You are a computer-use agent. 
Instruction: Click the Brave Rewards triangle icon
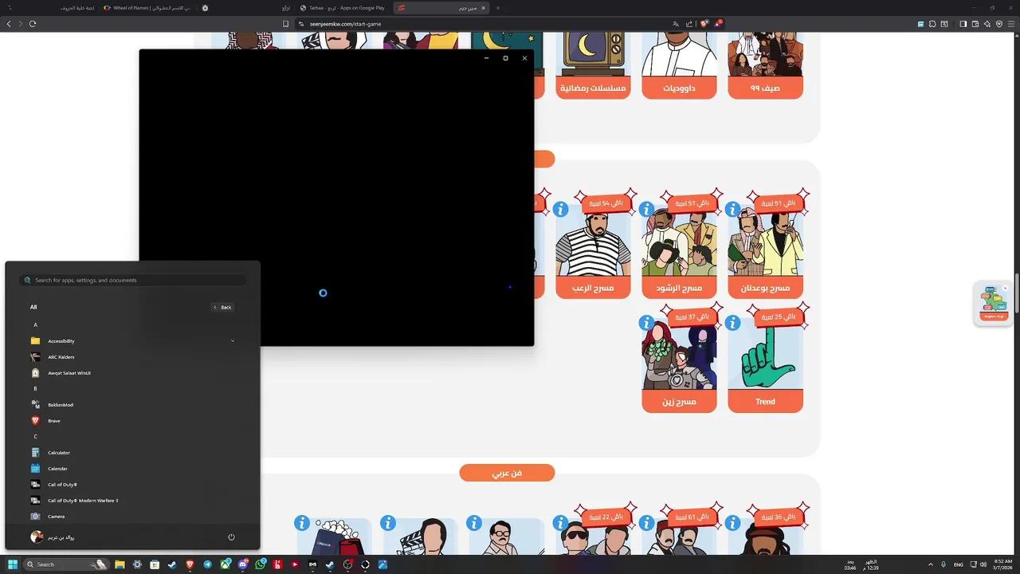pos(717,24)
